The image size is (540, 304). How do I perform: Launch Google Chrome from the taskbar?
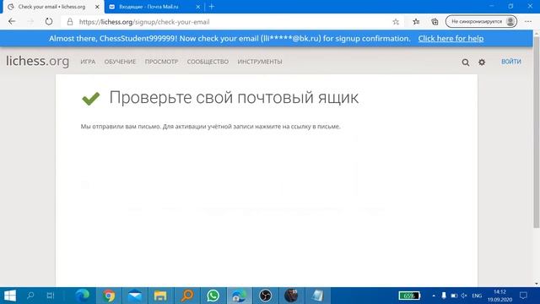pos(109,296)
